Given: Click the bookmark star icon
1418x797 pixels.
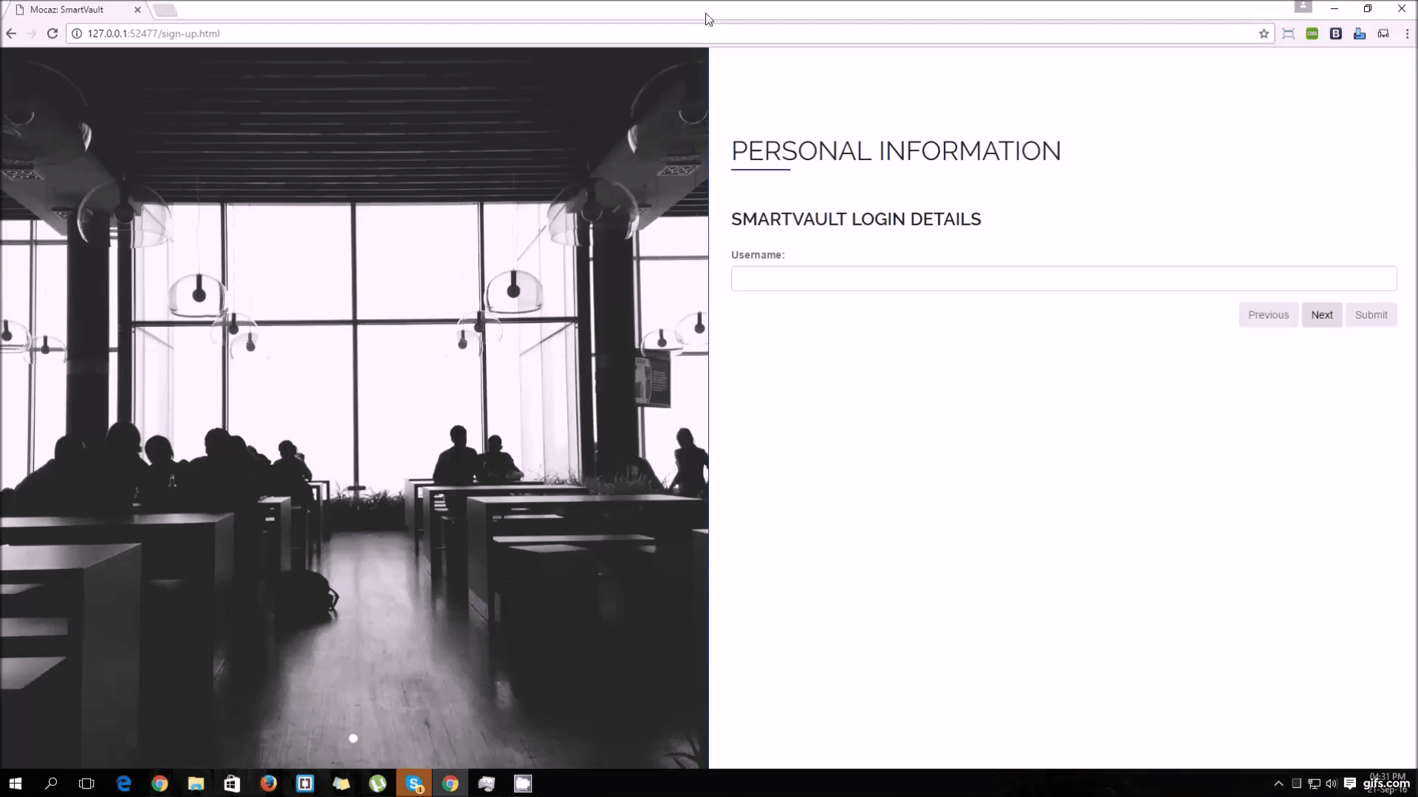Looking at the screenshot, I should click(x=1264, y=33).
